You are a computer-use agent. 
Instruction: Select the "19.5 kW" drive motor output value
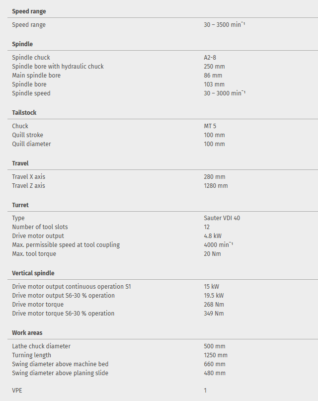click(x=214, y=296)
